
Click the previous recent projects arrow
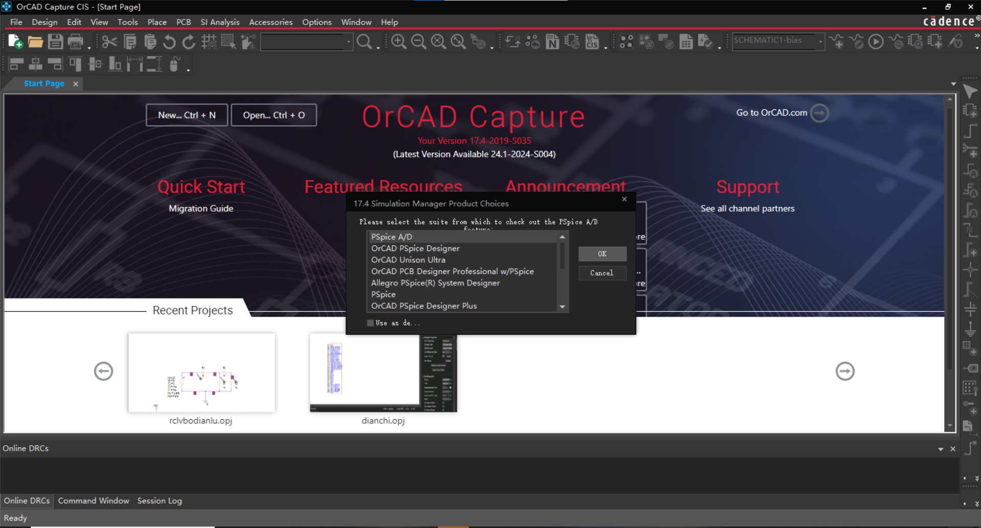click(x=103, y=371)
